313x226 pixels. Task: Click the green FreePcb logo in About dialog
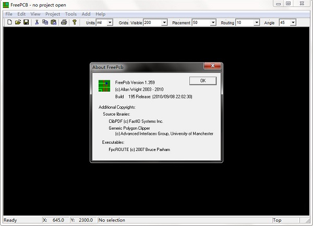pos(104,86)
